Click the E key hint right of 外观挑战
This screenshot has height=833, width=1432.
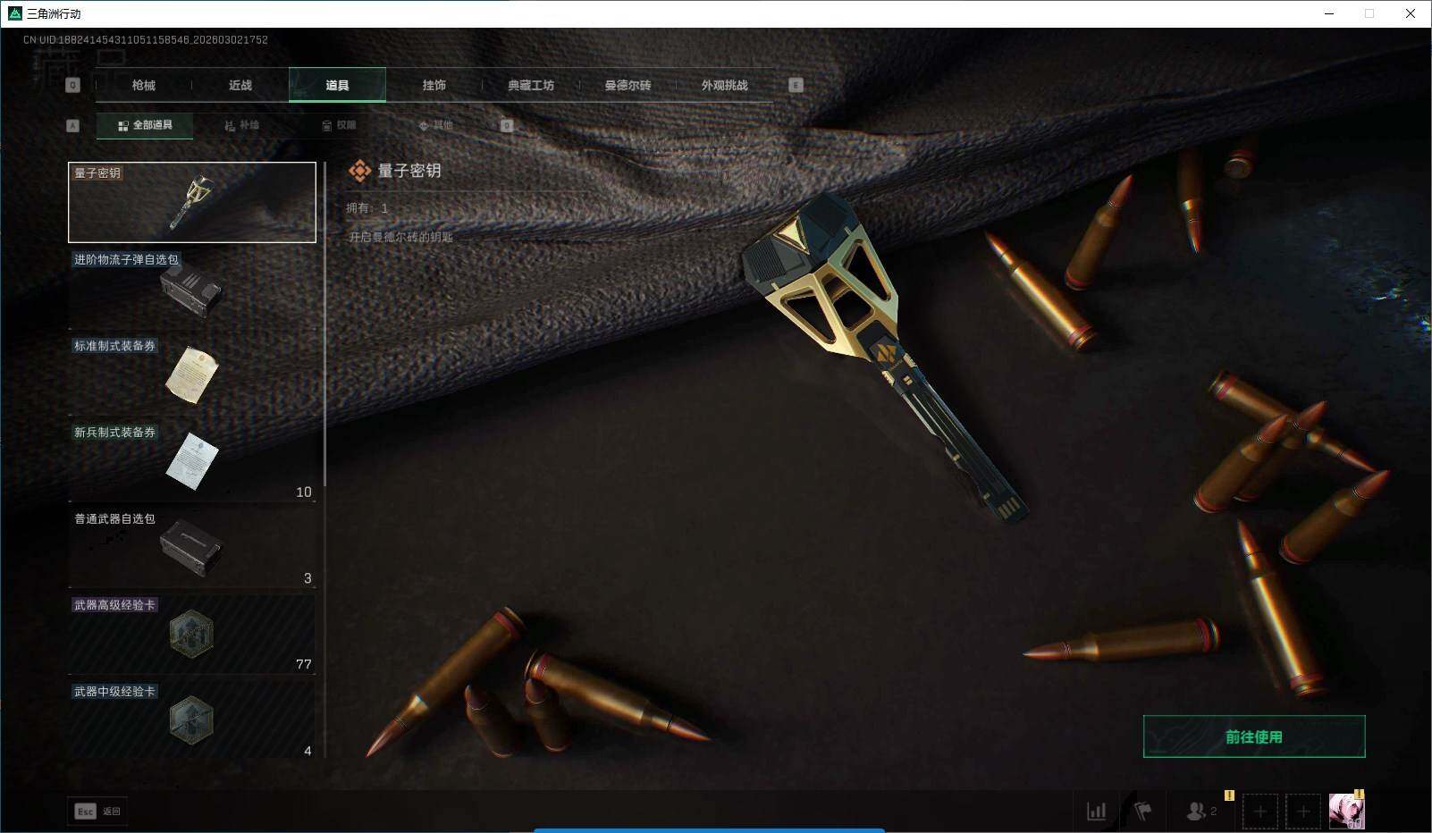[796, 85]
